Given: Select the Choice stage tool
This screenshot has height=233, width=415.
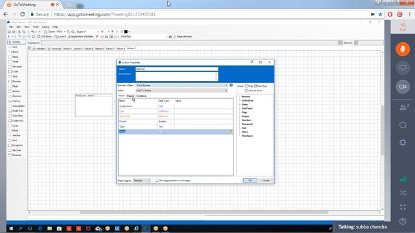Looking at the screenshot, I should pyautogui.click(x=14, y=101).
